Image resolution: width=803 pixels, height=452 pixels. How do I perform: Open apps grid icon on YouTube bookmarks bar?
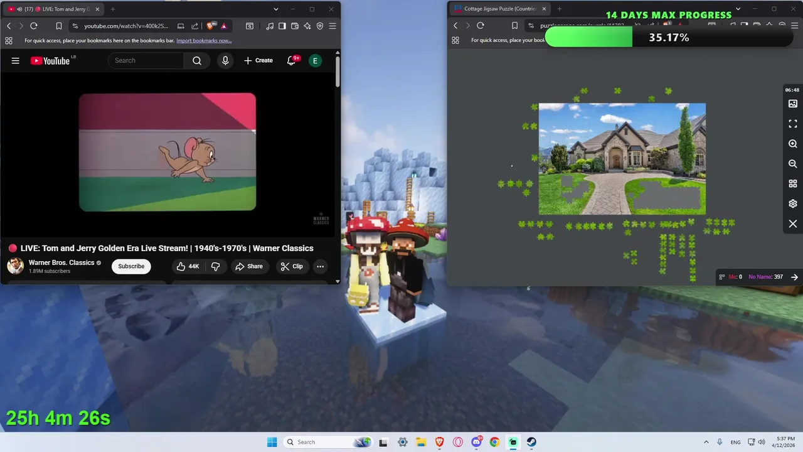[x=9, y=40]
